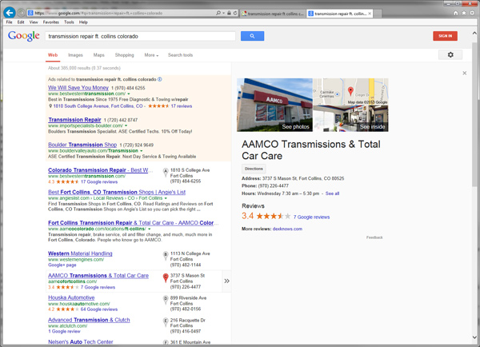Click the address bar refresh icon
The height and width of the screenshot is (347, 480).
click(235, 13)
